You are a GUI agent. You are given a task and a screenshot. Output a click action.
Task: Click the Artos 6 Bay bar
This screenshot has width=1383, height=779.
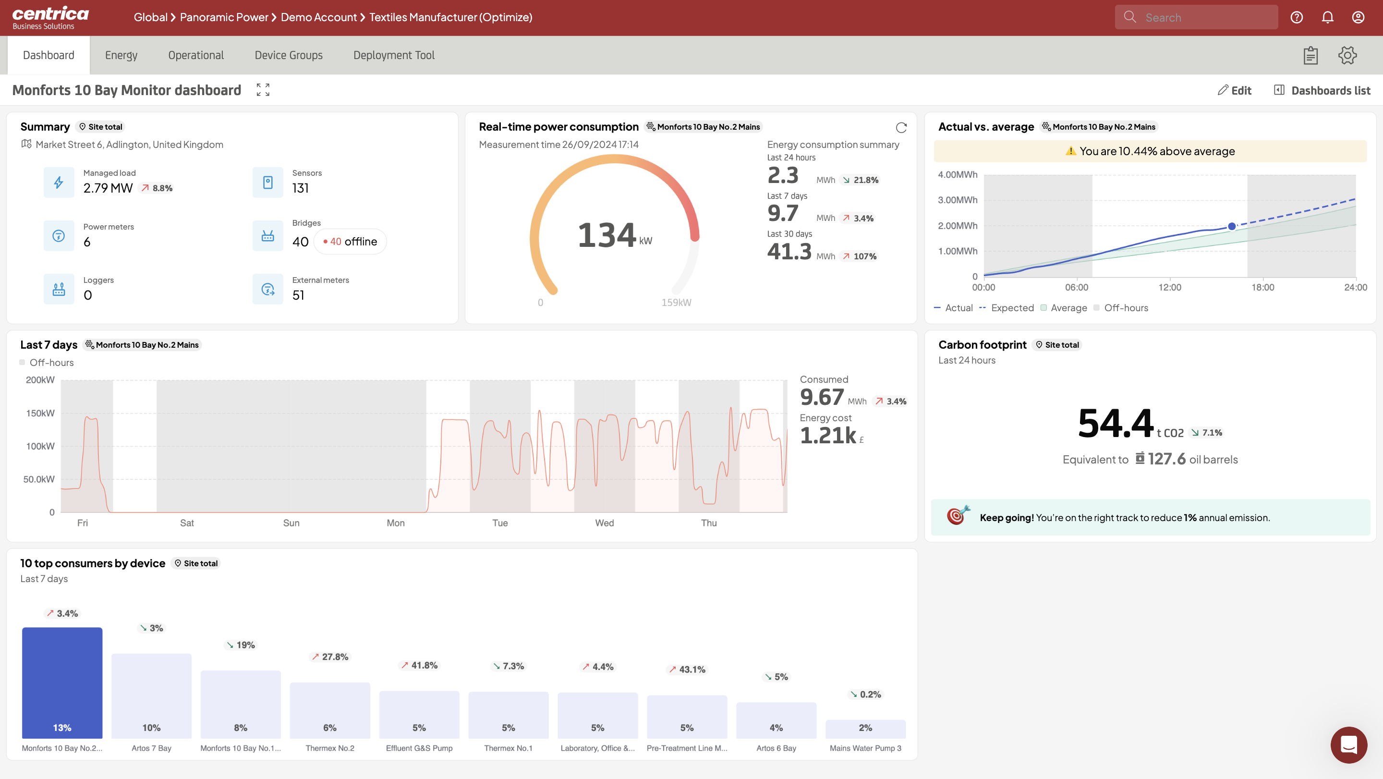(776, 720)
